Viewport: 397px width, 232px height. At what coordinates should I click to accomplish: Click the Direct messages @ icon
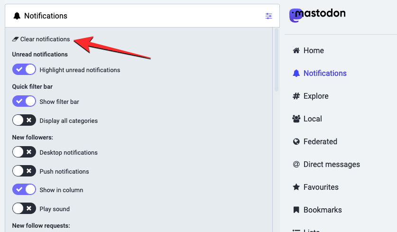coord(296,164)
